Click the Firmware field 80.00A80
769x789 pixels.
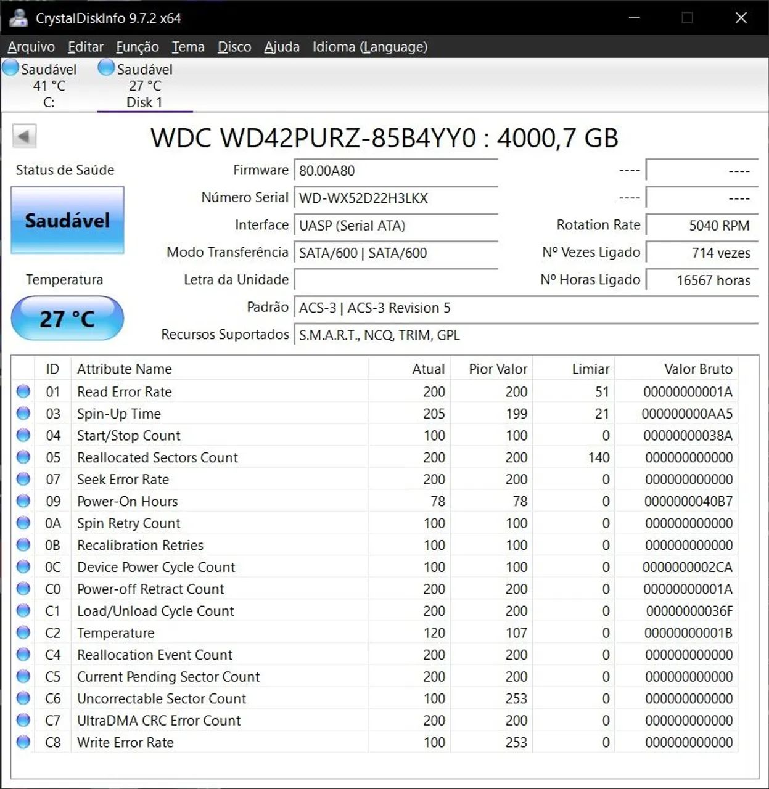tap(396, 171)
